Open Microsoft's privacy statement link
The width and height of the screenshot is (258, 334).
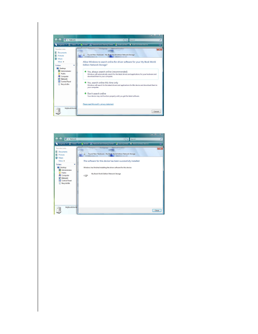[x=98, y=104]
